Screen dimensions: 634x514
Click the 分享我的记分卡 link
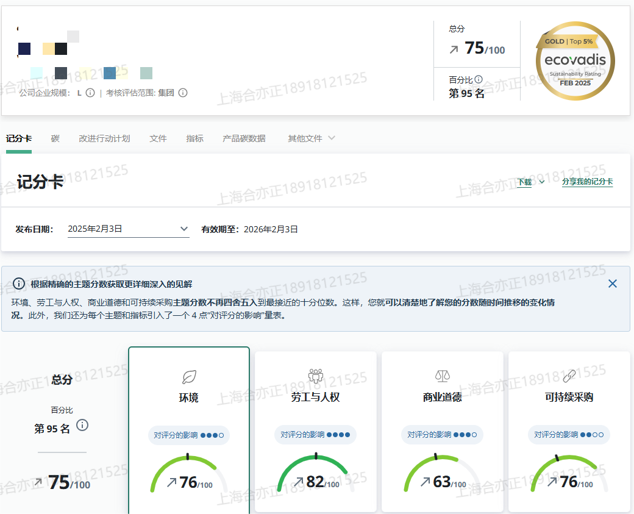pos(587,182)
